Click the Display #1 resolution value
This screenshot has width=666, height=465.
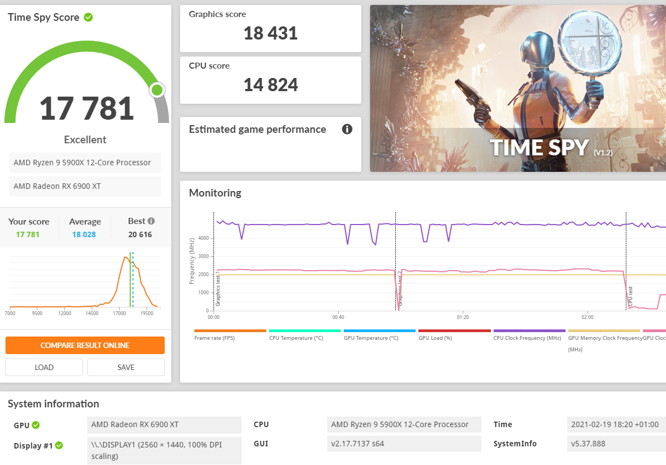(164, 451)
